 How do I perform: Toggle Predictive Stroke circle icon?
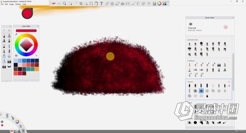(138, 3)
